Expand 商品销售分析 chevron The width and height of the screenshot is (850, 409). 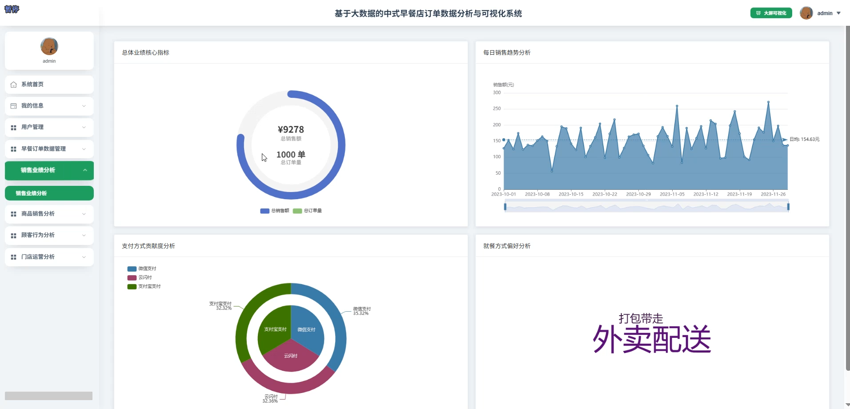(x=84, y=214)
